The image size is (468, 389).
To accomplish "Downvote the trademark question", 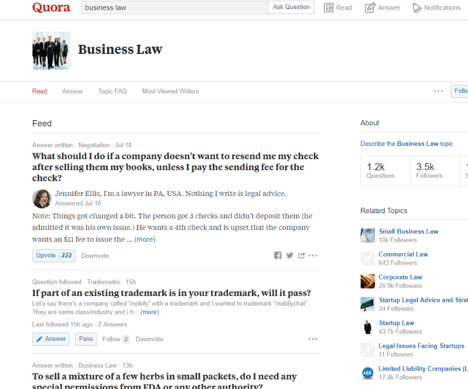I will [x=149, y=339].
